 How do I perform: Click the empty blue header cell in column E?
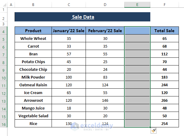137,31
